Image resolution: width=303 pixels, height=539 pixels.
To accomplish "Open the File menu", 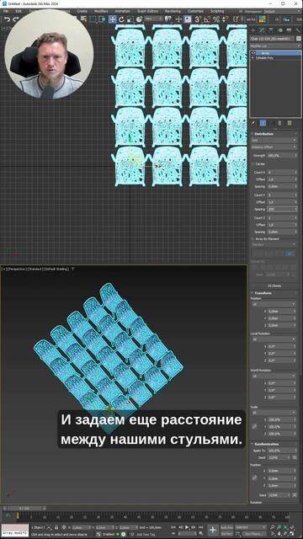I will click(x=6, y=11).
